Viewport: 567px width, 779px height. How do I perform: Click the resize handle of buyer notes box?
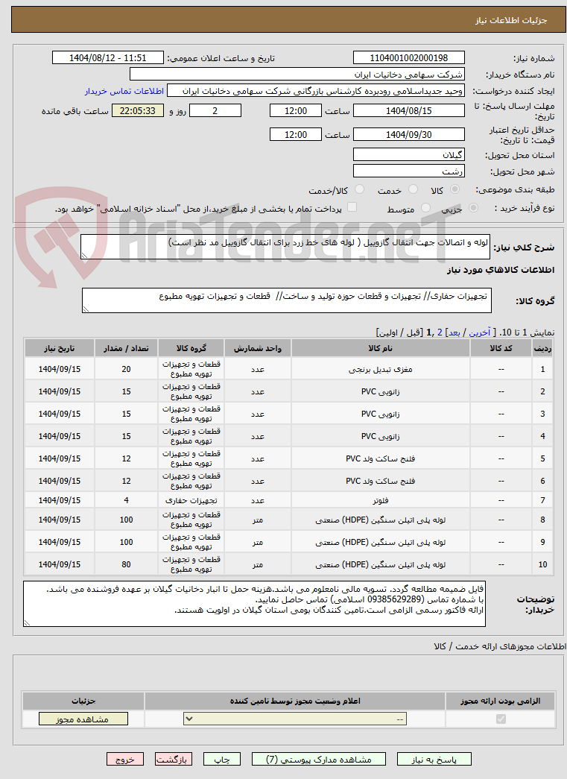[x=27, y=623]
